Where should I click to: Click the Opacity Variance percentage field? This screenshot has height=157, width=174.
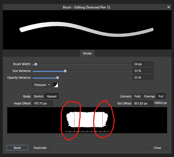point(143,78)
